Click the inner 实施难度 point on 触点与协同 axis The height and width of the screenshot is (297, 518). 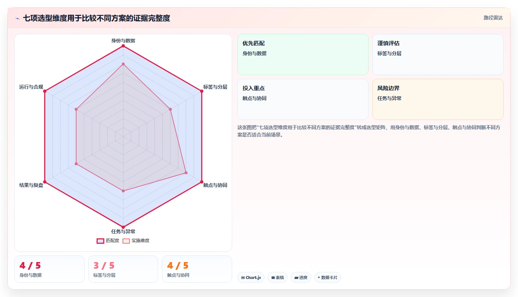[x=186, y=173]
